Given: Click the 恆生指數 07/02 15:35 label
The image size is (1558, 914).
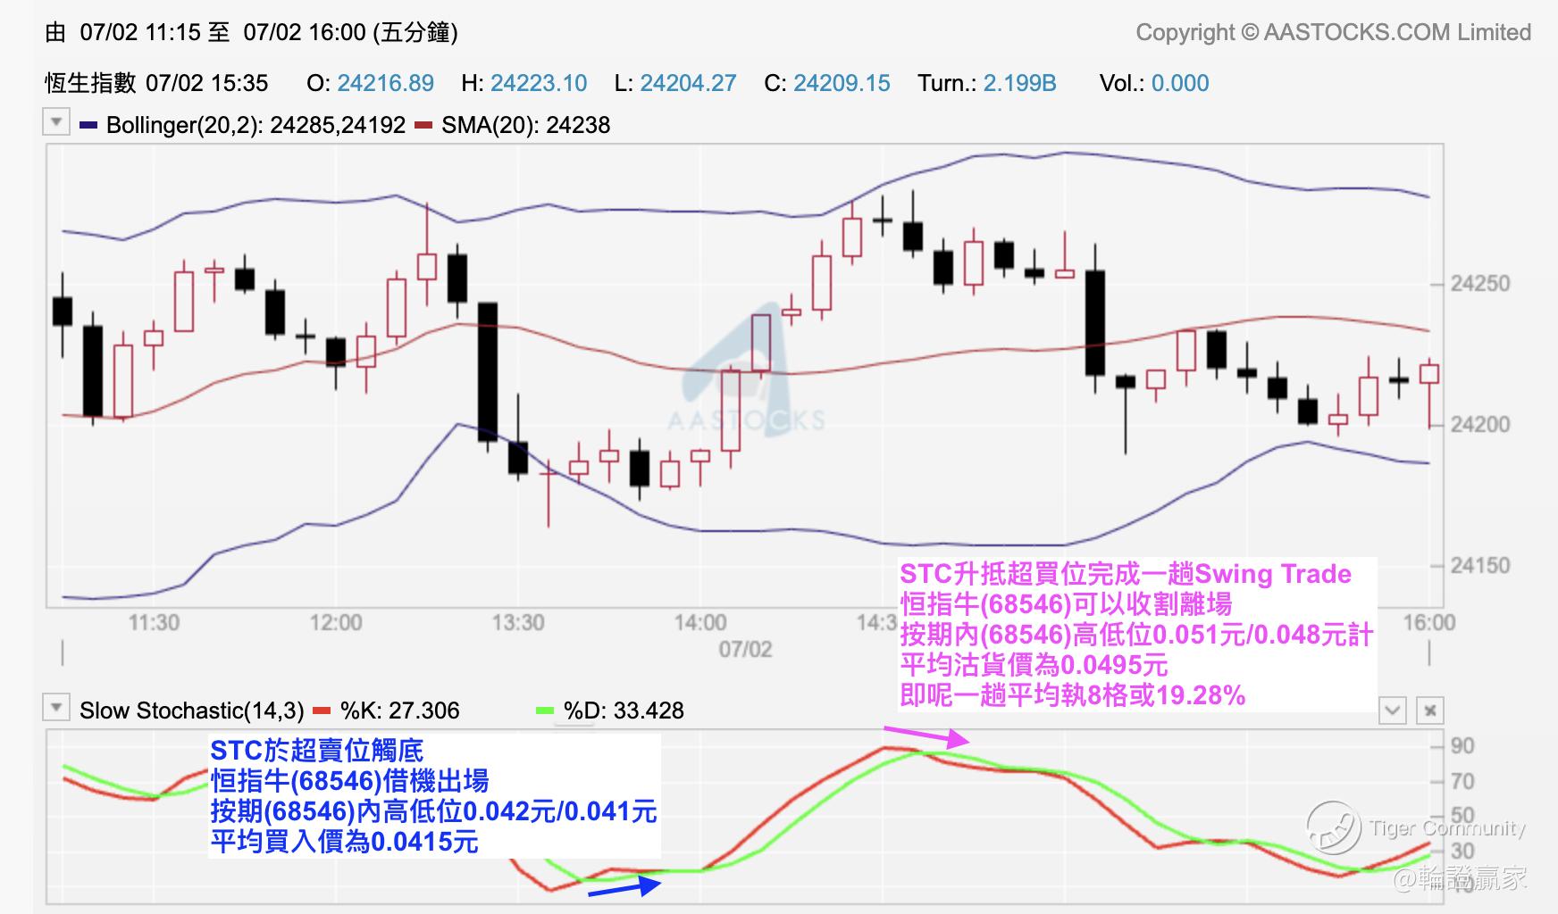Looking at the screenshot, I should 156,83.
